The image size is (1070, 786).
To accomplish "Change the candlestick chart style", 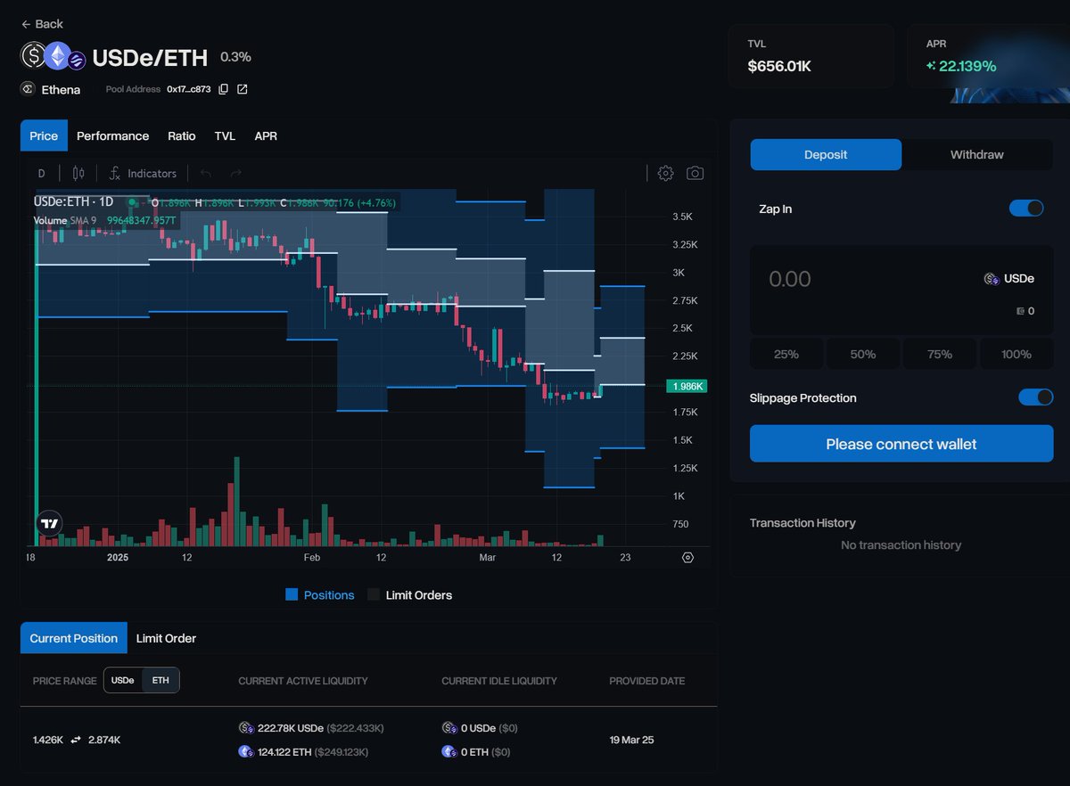I will pyautogui.click(x=78, y=174).
